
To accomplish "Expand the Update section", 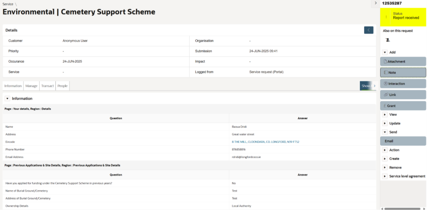I will (385, 123).
